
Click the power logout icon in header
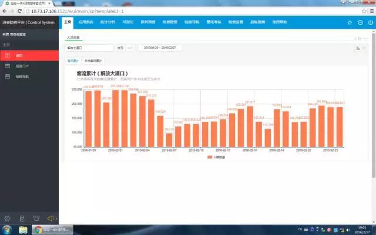coord(370,22)
